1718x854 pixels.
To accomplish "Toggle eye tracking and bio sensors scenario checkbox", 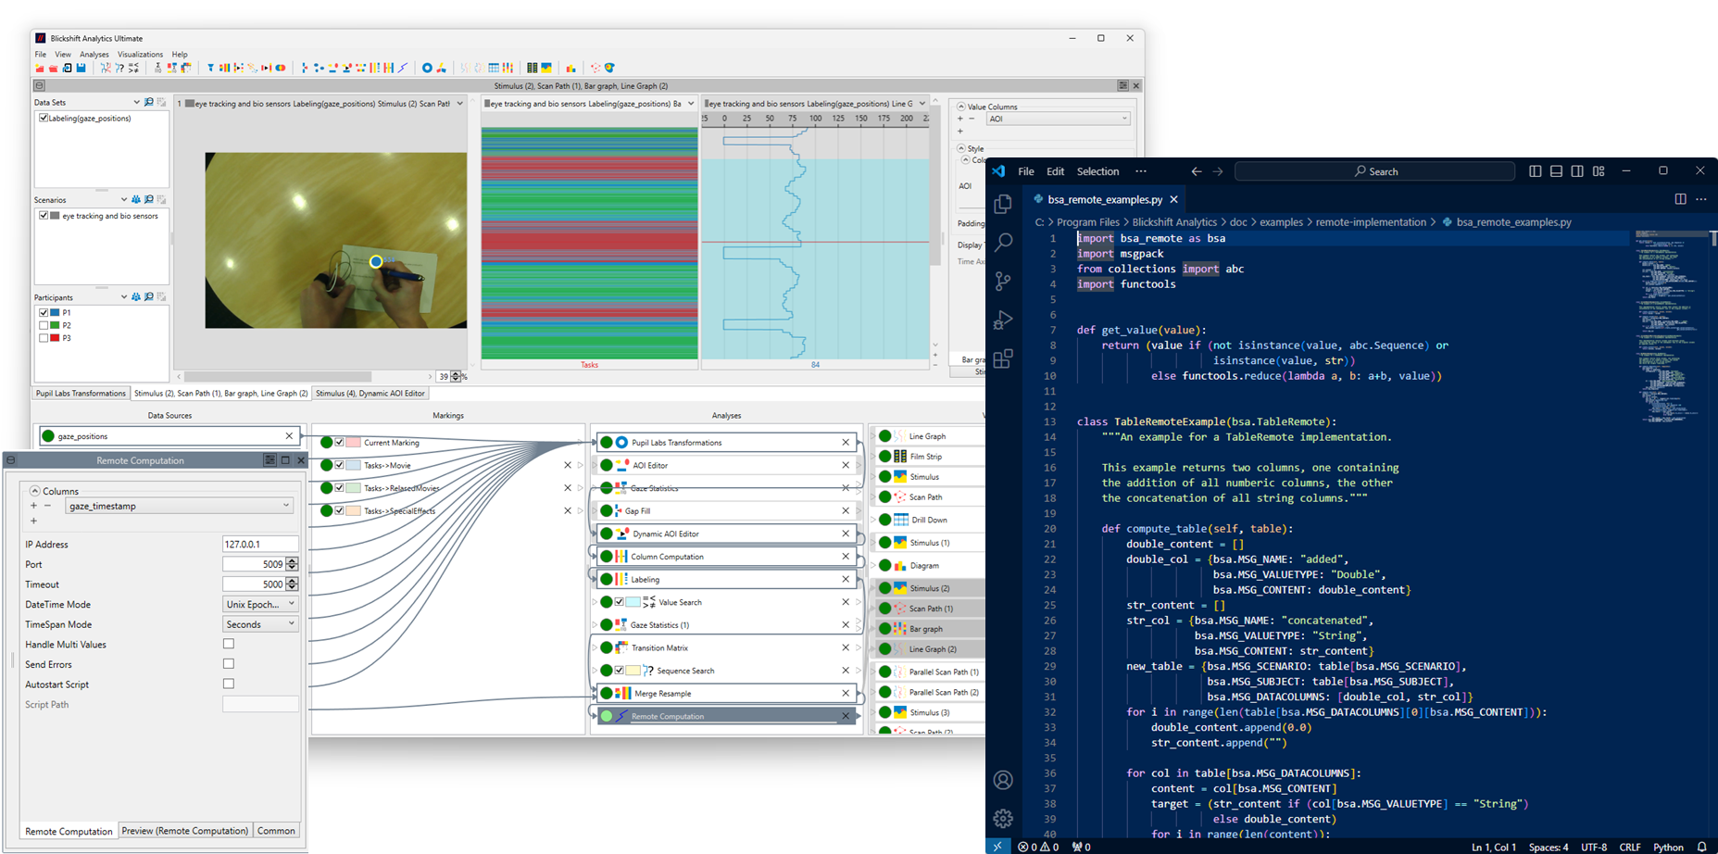I will tap(44, 216).
